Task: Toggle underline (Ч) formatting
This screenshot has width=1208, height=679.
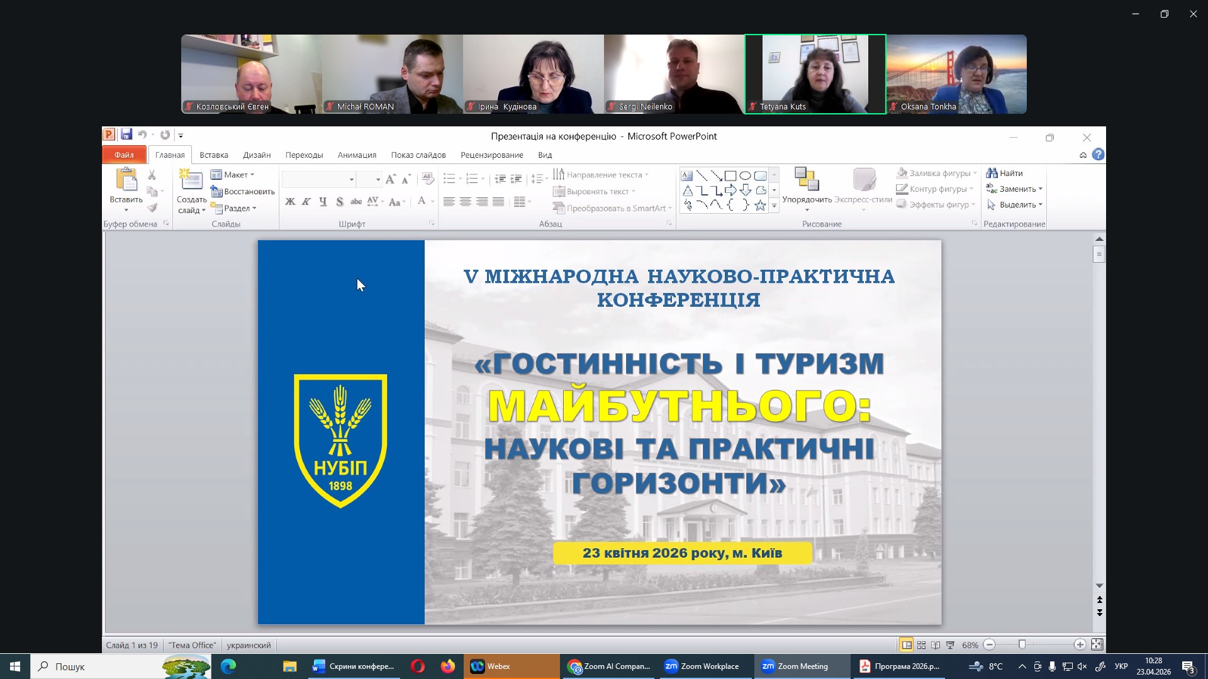Action: (323, 202)
